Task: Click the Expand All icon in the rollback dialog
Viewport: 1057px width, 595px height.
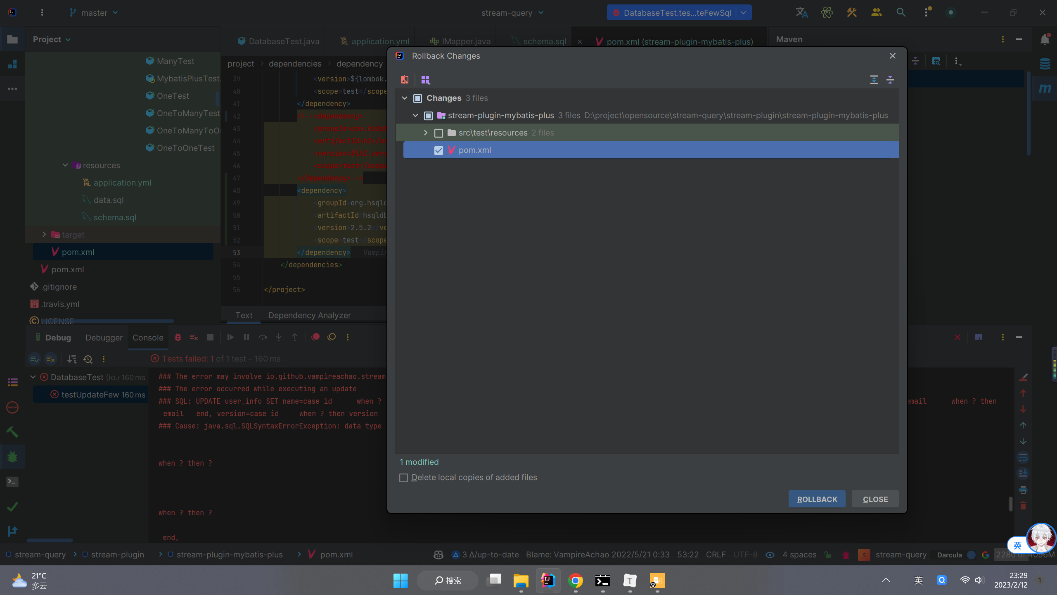Action: [874, 80]
